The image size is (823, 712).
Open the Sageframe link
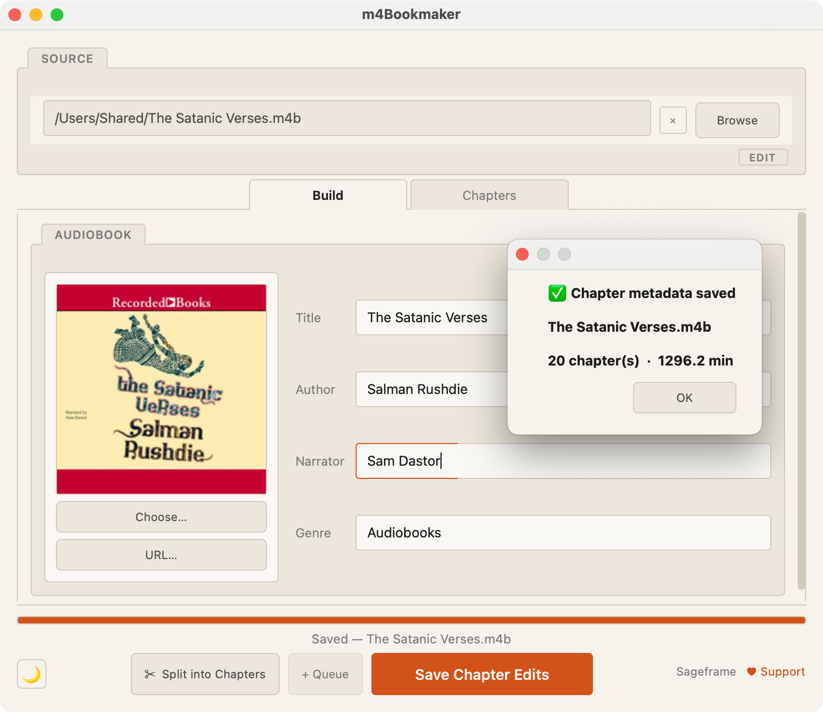(706, 671)
